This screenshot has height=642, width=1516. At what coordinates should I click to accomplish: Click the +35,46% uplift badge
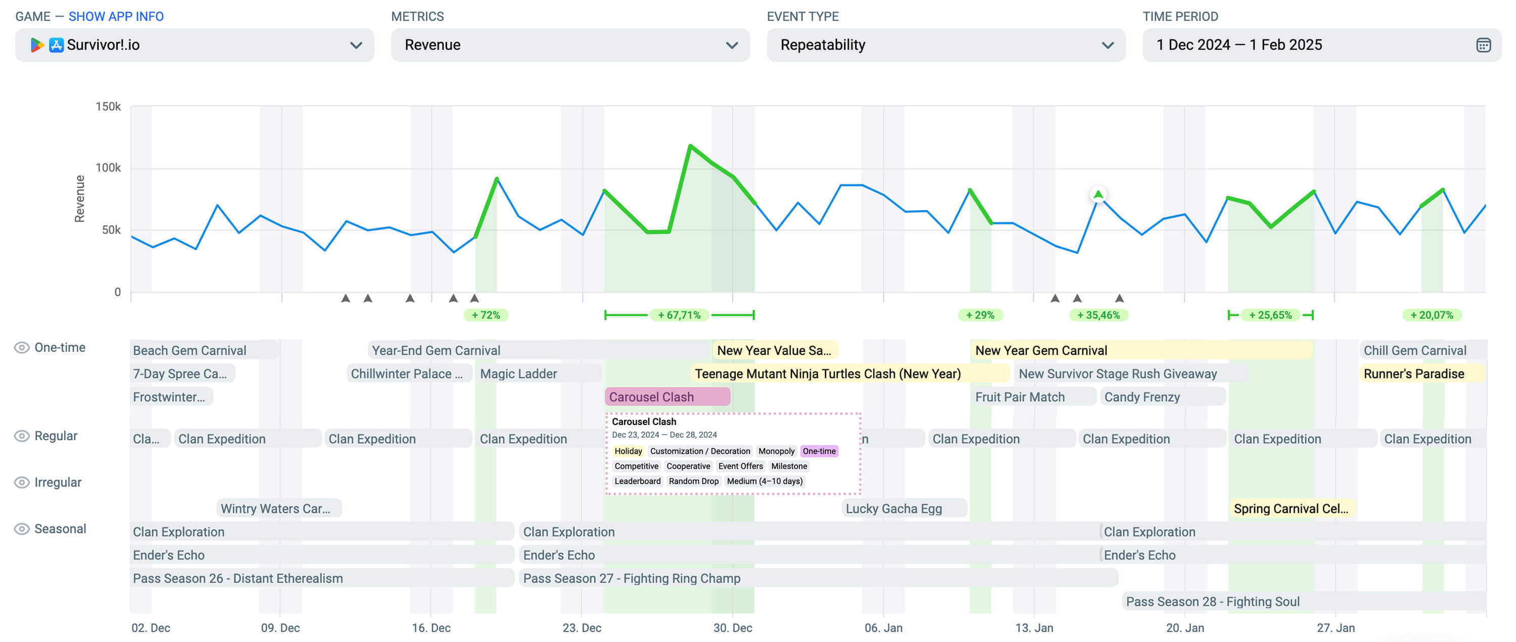coord(1098,315)
